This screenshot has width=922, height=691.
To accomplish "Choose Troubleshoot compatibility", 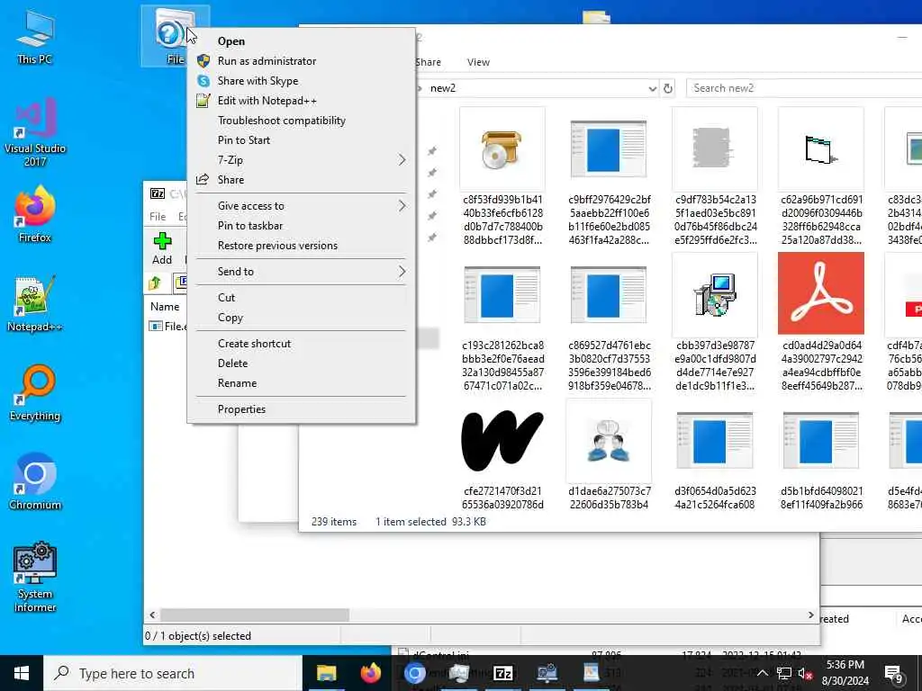I will [x=301, y=121].
